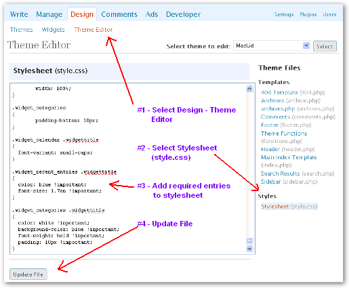Click the Update File button

coord(28,274)
